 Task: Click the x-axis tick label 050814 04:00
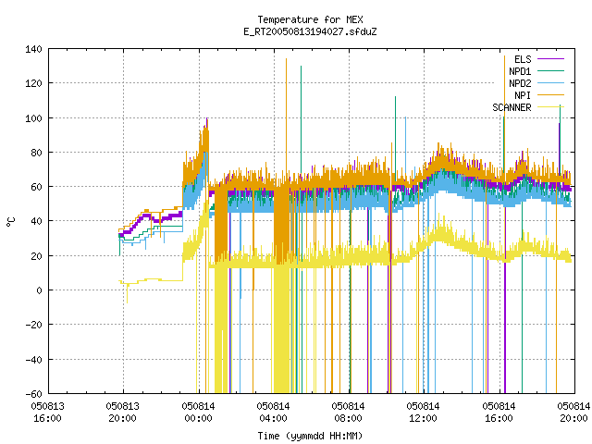click(x=274, y=413)
